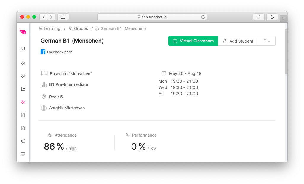Click the book icon beside Based on Menschen
Screen dimensions: 304x184
(44, 73)
